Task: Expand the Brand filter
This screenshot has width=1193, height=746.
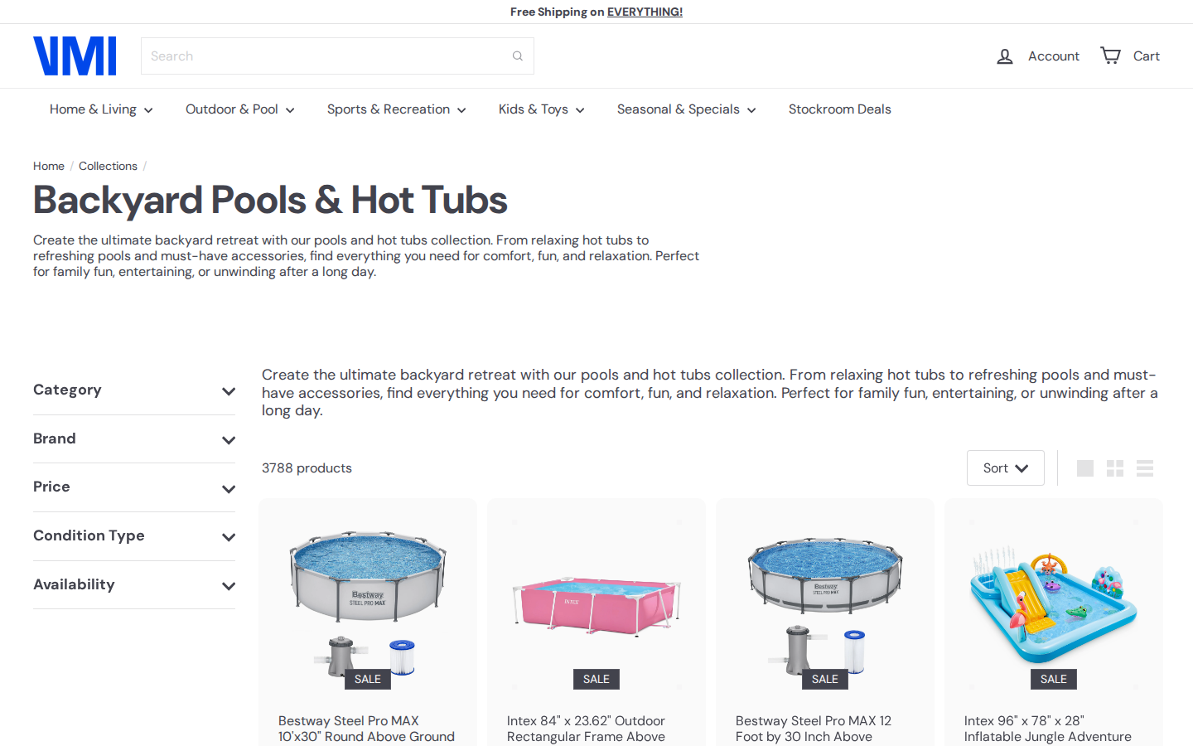Action: coord(134,439)
